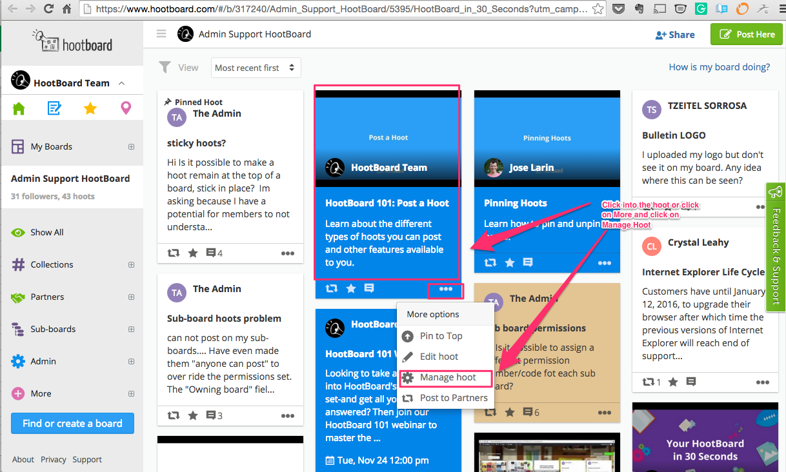Select 'Post to Partners' menu entry
Image resolution: width=786 pixels, height=472 pixels.
445,398
